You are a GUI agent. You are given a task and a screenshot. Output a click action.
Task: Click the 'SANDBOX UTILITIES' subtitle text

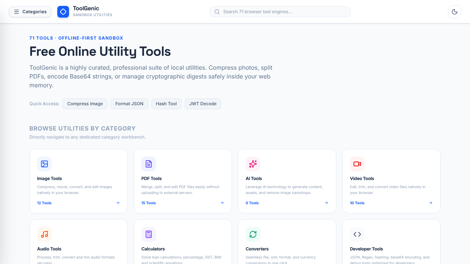point(93,15)
